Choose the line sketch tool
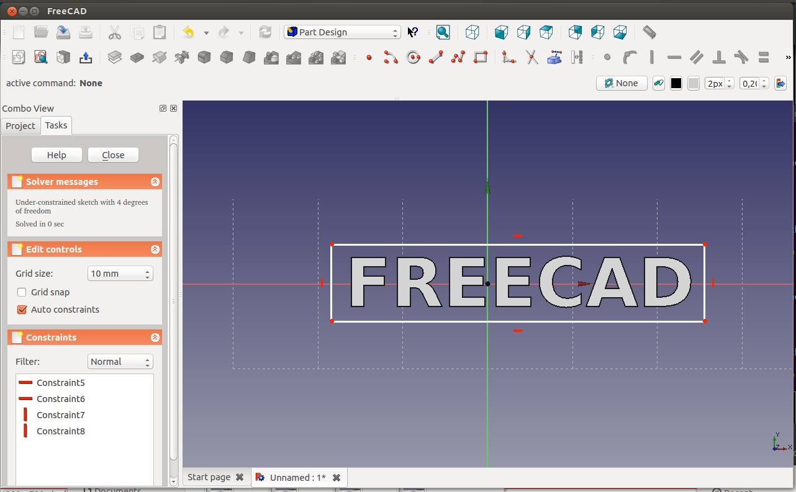Image resolution: width=796 pixels, height=492 pixels. 436,58
